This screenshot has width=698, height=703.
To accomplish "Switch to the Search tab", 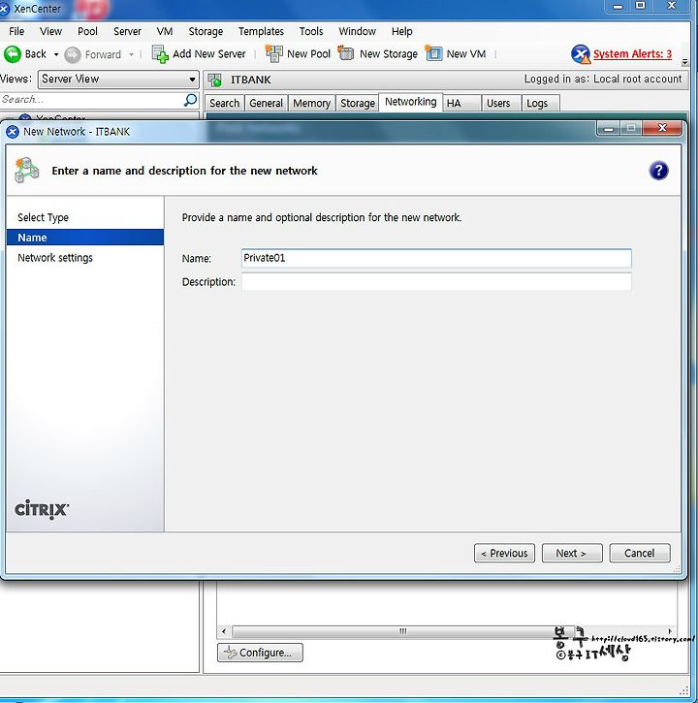I will 225,103.
